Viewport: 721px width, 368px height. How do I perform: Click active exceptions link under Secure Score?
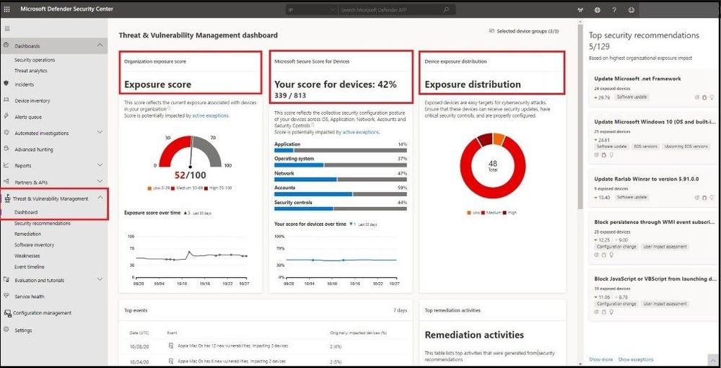[361, 132]
